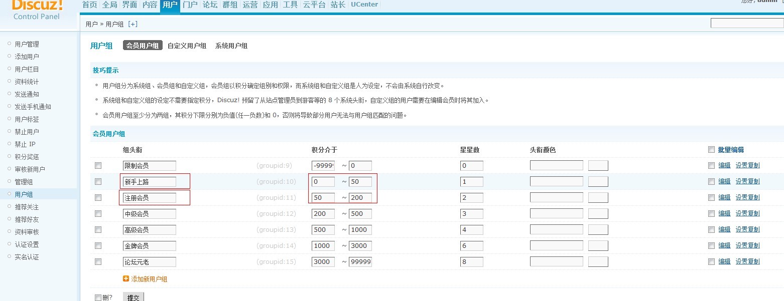
Task: Open the 云平台 top menu
Action: (x=314, y=5)
